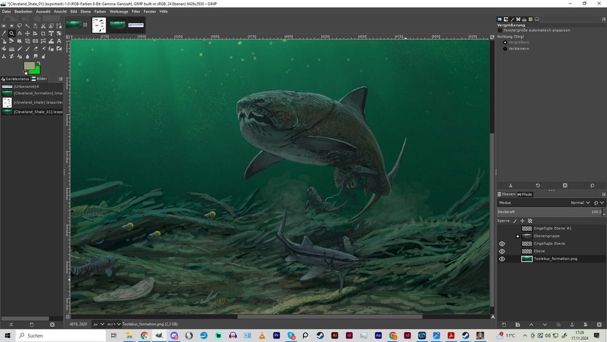Hide the Eingefügte Ebene layer eye

(x=502, y=244)
